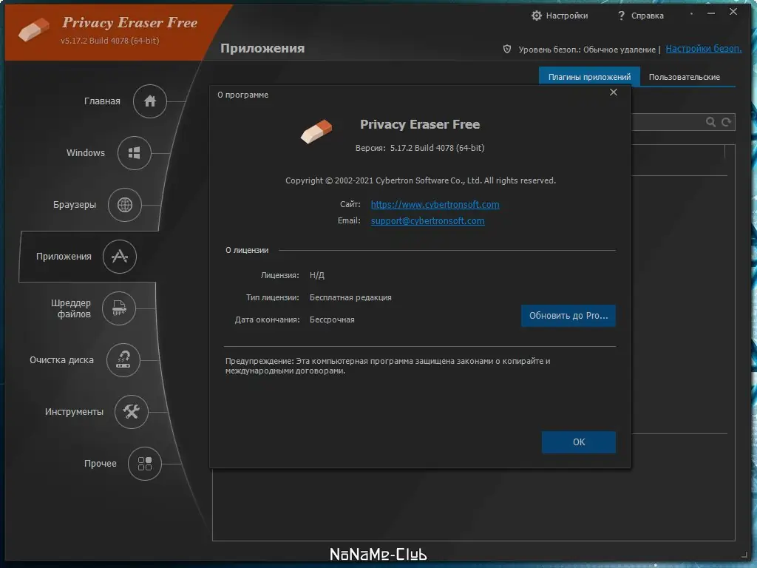
Task: Click into the search input field
Action: [668, 122]
